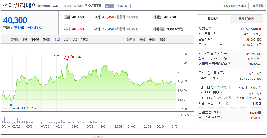Select the 5년 line chart period
267x138 pixels.
tap(75, 39)
